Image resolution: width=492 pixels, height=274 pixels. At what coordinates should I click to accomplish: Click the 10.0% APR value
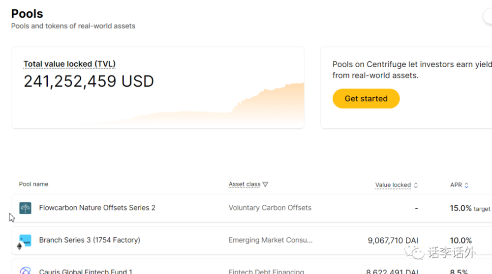pyautogui.click(x=461, y=241)
